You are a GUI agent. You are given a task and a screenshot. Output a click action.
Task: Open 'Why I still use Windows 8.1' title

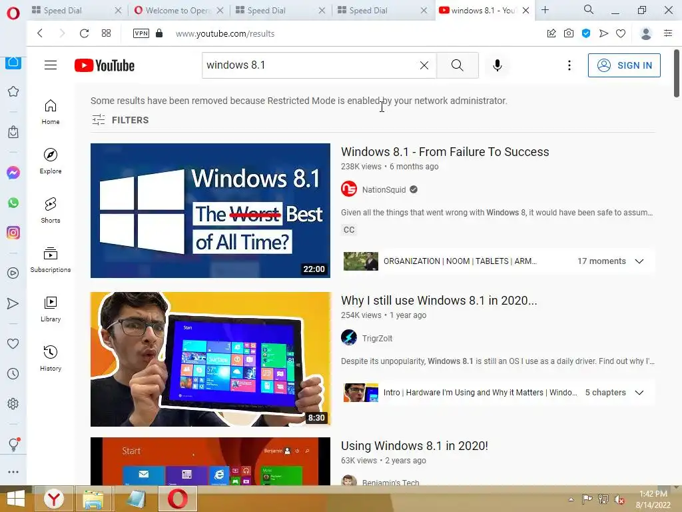click(439, 301)
